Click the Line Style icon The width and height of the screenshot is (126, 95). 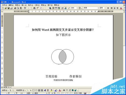64,90
